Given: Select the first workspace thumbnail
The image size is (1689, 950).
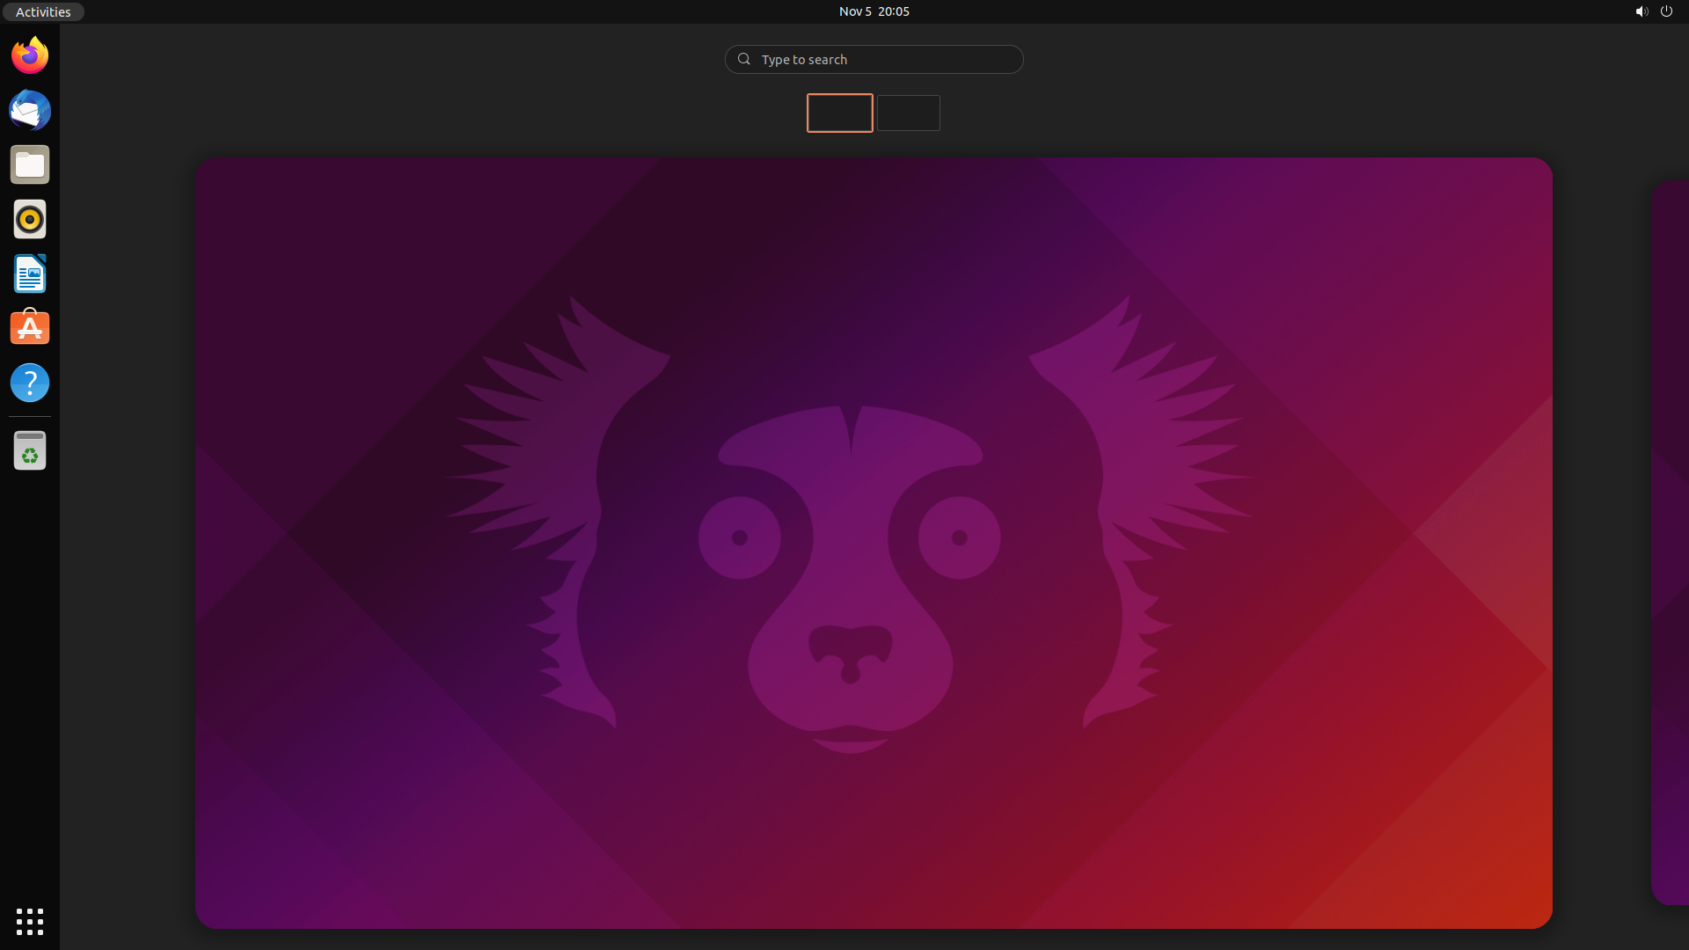Looking at the screenshot, I should pyautogui.click(x=840, y=113).
